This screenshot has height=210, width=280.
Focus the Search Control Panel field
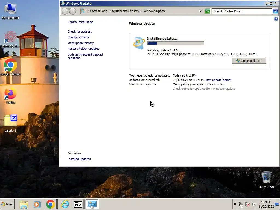click(x=242, y=11)
